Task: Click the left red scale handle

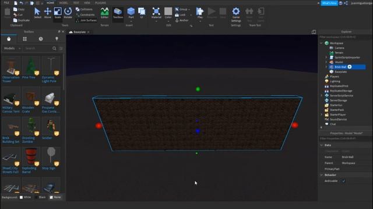Action: point(98,125)
